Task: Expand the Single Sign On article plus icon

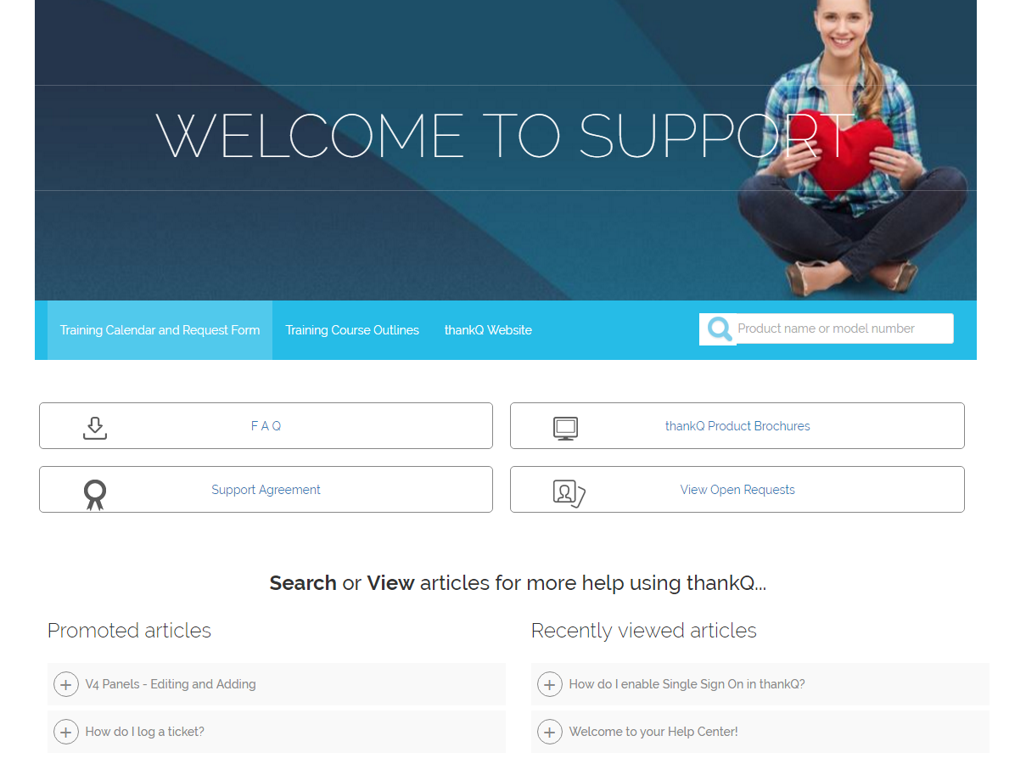Action: click(550, 684)
